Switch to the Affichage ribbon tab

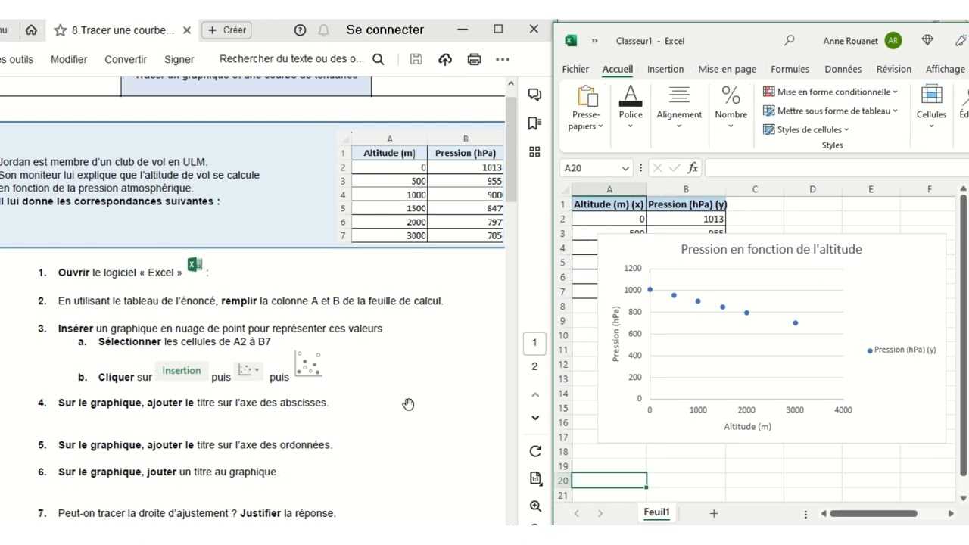945,69
